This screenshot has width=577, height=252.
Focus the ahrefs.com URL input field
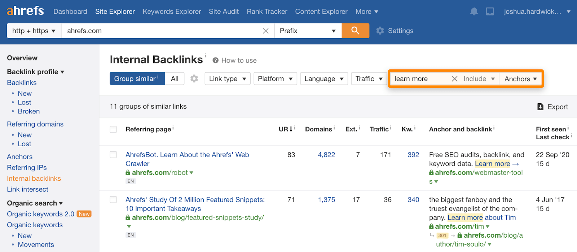point(162,31)
